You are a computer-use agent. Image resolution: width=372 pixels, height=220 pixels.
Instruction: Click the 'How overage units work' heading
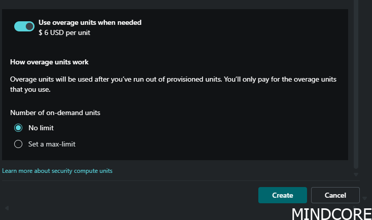coord(49,62)
